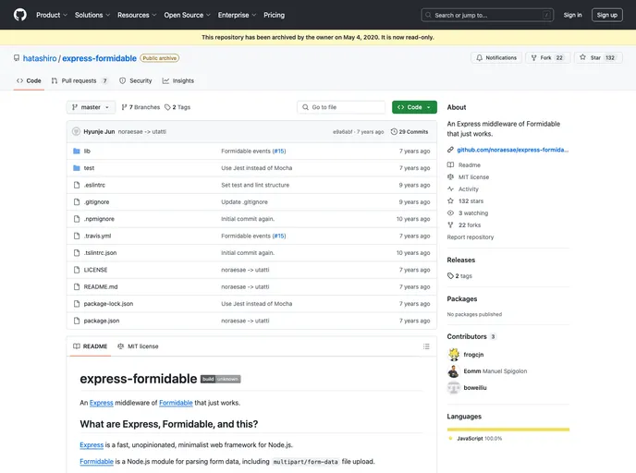Click the commit history clock icon
Screen dimensions: 636x473
394,132
